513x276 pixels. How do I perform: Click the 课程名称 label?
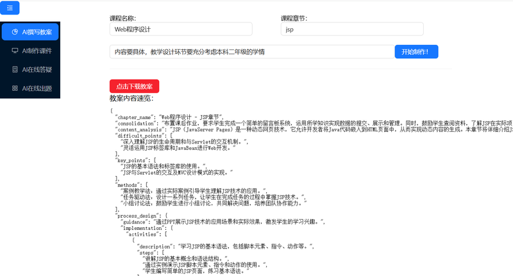[x=122, y=19]
